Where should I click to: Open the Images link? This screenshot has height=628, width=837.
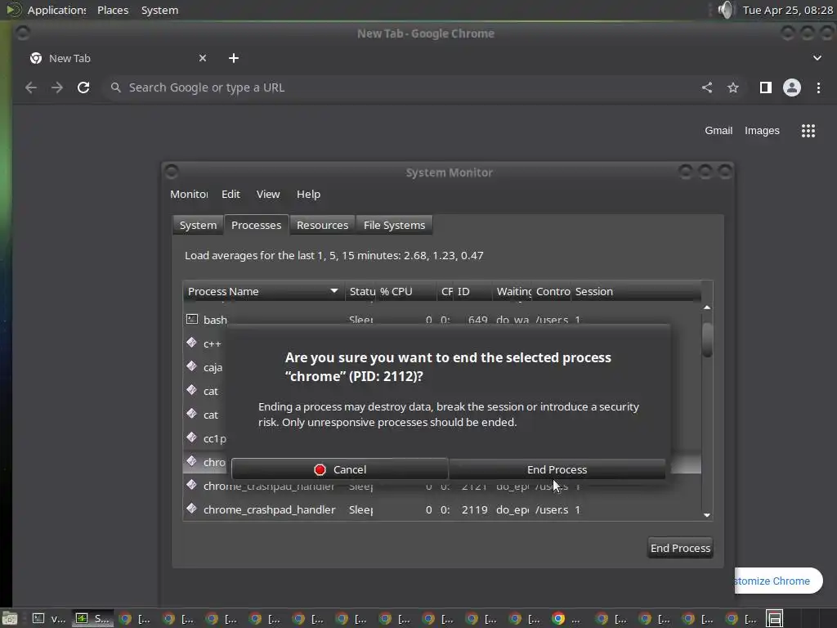click(x=762, y=131)
